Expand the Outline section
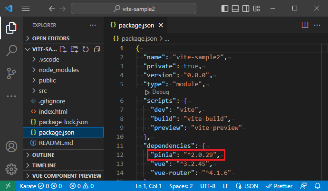The image size is (328, 191). coord(63,155)
